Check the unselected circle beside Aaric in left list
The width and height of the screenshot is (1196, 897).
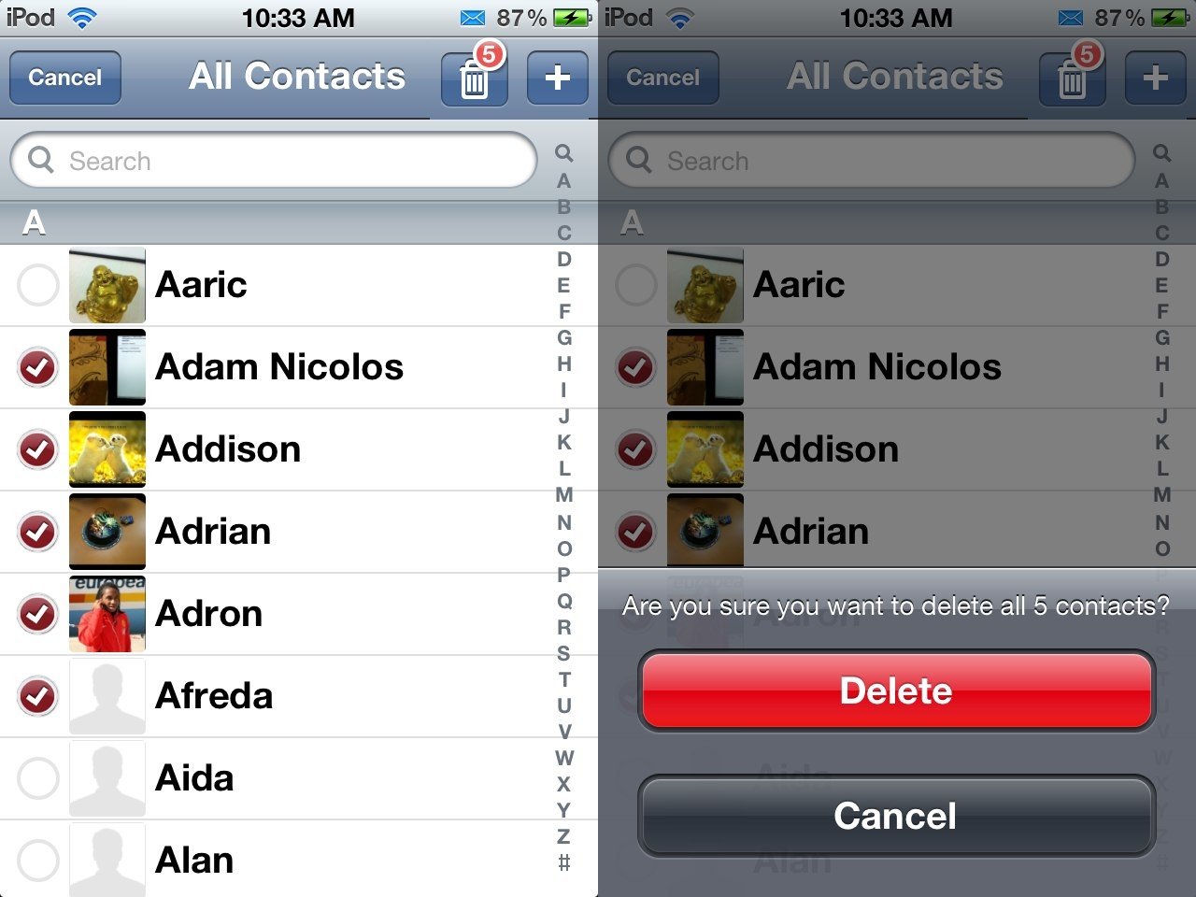coord(38,285)
